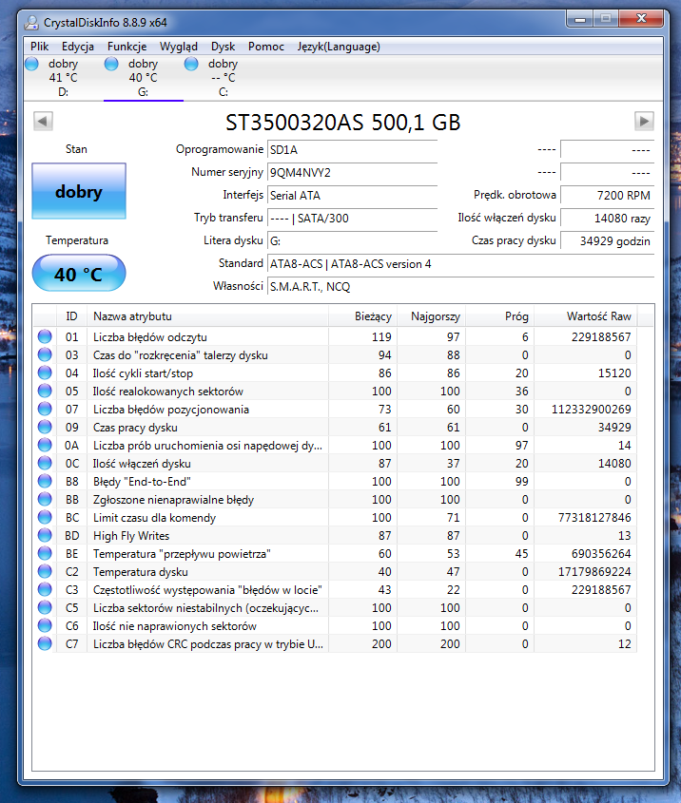Click status orb for attribute C6
The height and width of the screenshot is (803, 681).
tap(45, 625)
